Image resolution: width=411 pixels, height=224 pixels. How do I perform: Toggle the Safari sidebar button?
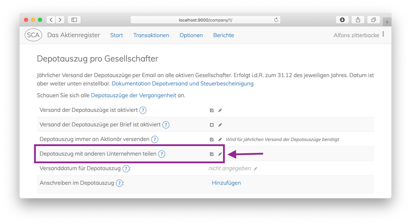[x=74, y=20]
